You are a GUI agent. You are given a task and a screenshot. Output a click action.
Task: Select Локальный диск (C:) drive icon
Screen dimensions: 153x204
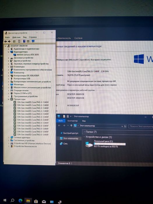click(89, 144)
